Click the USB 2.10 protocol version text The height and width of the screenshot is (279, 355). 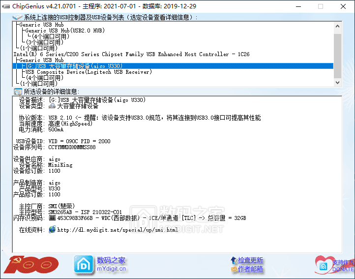coord(60,118)
